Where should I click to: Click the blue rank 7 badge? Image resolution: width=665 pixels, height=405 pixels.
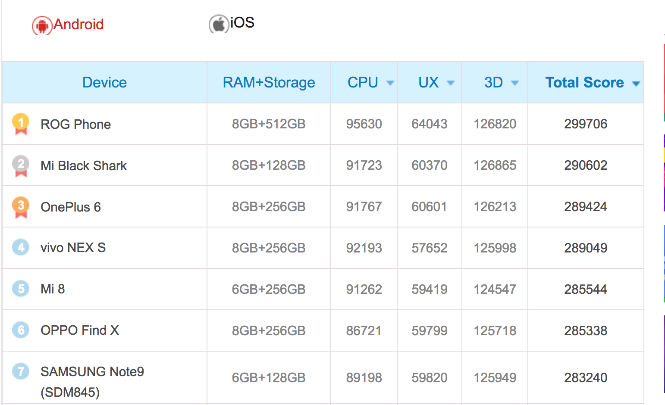21,371
